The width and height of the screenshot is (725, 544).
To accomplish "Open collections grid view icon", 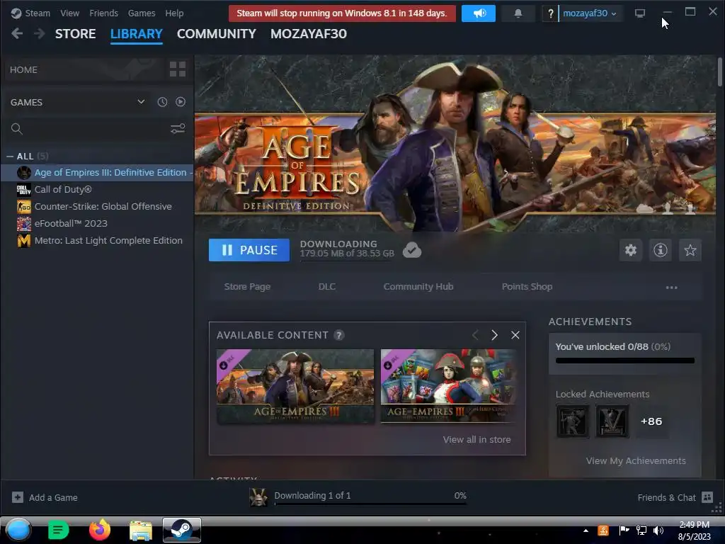I will coord(178,69).
